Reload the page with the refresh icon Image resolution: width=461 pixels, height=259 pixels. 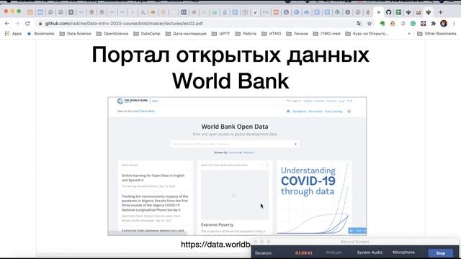click(x=27, y=24)
